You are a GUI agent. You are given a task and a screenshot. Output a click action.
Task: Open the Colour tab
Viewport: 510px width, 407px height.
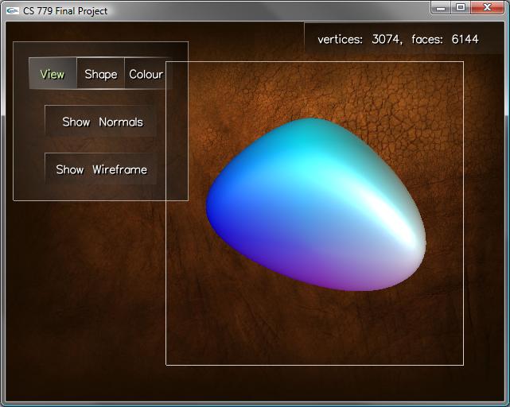click(x=146, y=74)
